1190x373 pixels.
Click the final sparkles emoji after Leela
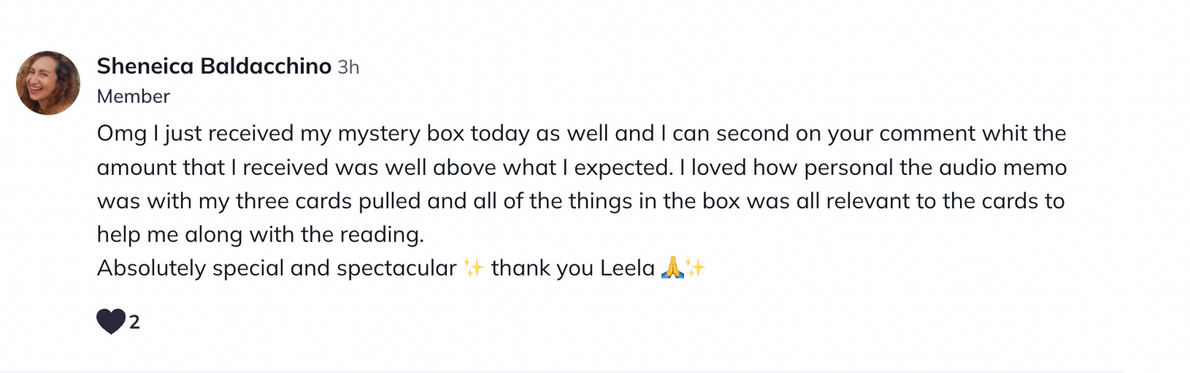[695, 268]
